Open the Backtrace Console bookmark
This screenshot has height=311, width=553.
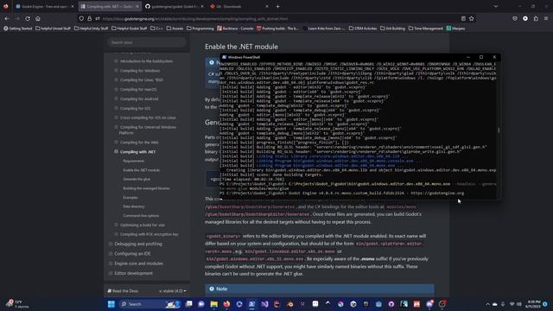(235, 29)
